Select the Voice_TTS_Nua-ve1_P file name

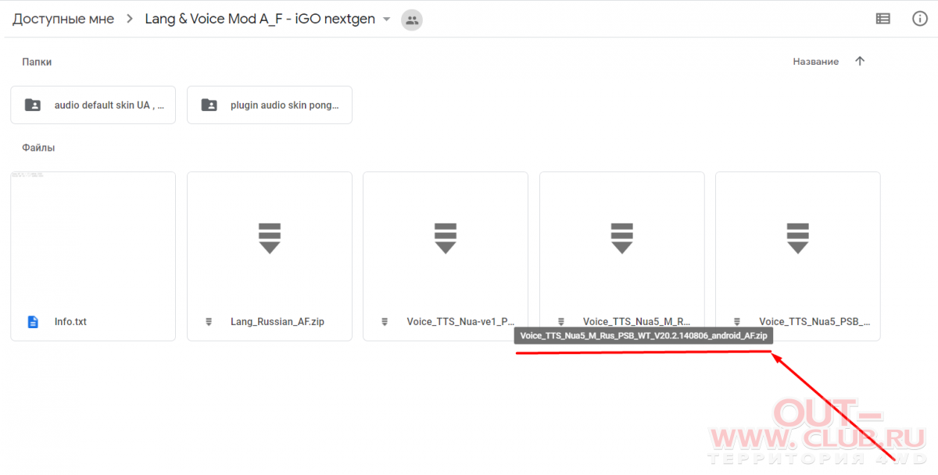pyautogui.click(x=461, y=321)
